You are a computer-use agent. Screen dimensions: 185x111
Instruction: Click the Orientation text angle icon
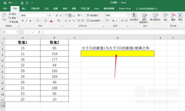[79, 15]
